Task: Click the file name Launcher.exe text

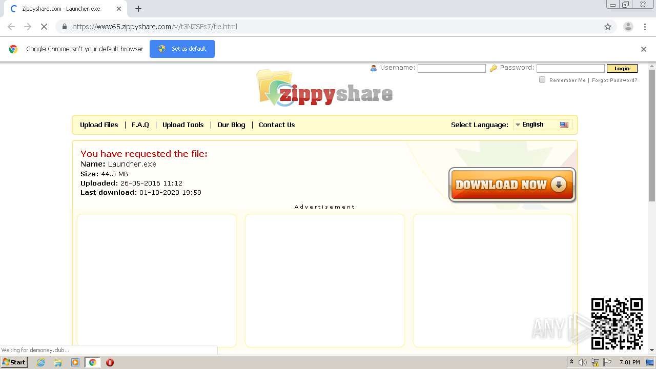Action: tap(132, 164)
